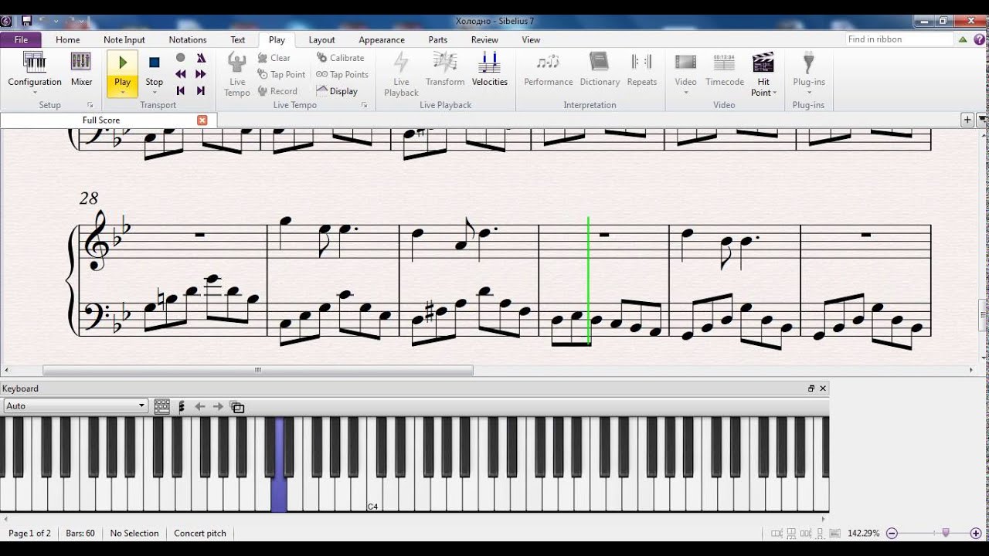Screen dimensions: 989x556
Task: Open the Keyboard Auto dropdown
Action: (75, 405)
